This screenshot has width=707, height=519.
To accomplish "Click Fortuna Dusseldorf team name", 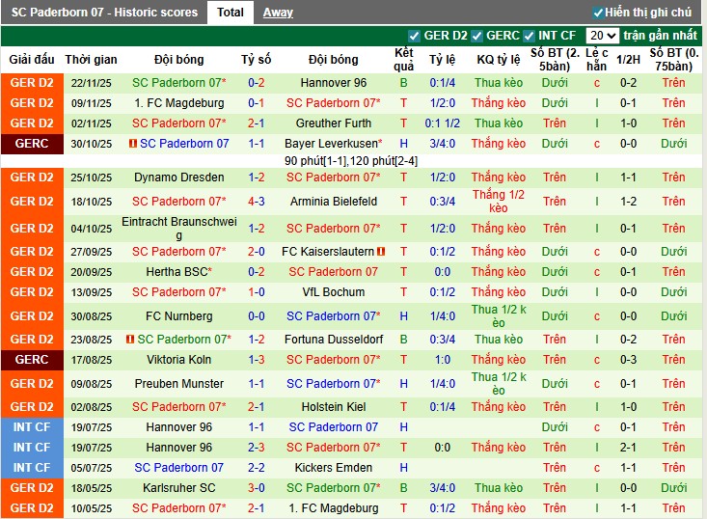I will pyautogui.click(x=333, y=340).
